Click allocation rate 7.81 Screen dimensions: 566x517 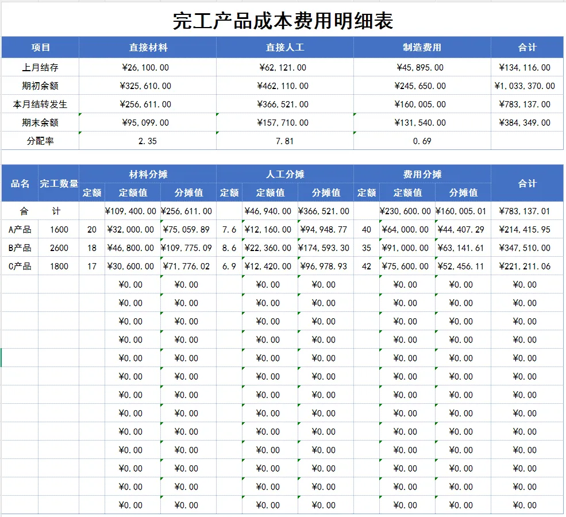285,141
